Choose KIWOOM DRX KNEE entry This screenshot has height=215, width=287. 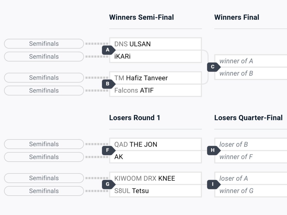155,178
